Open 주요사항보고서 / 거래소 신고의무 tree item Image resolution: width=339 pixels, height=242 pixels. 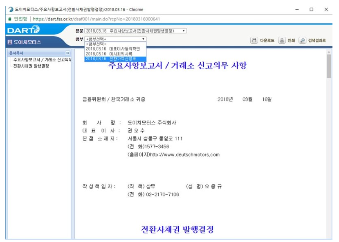42,59
